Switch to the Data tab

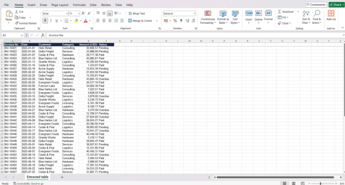pos(93,5)
